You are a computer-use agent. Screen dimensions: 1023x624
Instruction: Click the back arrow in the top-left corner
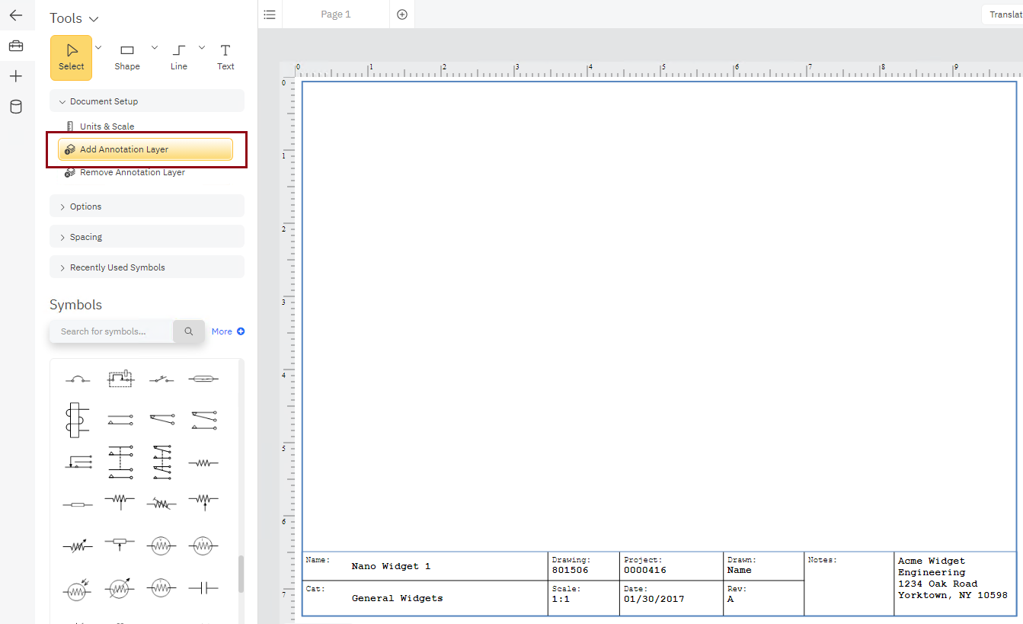click(x=16, y=16)
